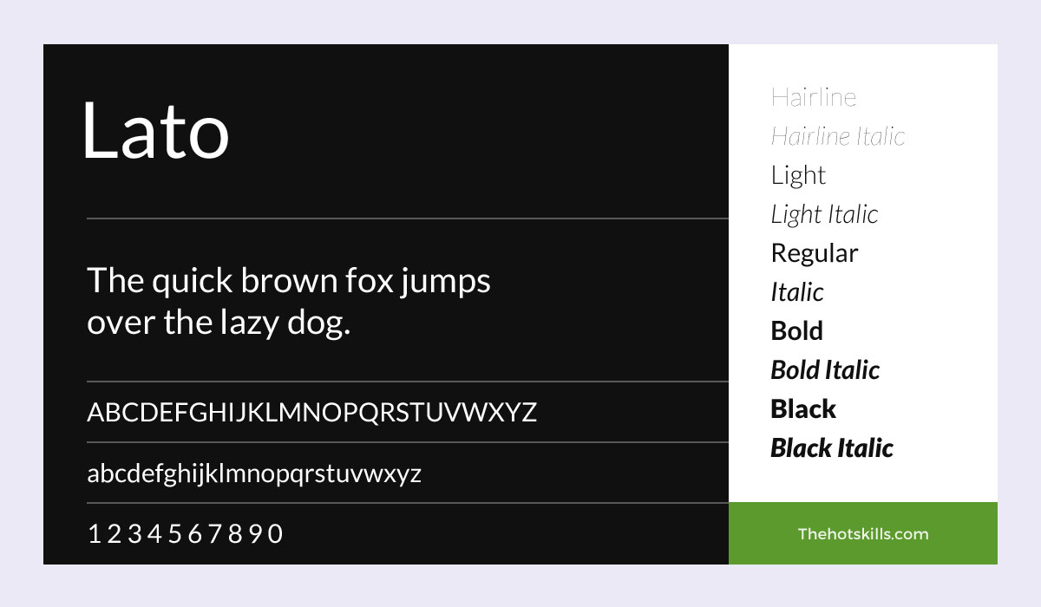This screenshot has height=607, width=1041.
Task: Click the digit 0 in numerals row
Action: click(275, 534)
